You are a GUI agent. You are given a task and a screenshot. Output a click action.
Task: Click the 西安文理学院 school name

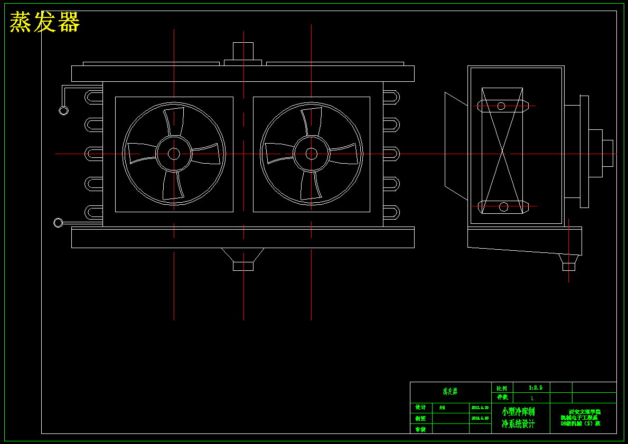click(x=585, y=412)
